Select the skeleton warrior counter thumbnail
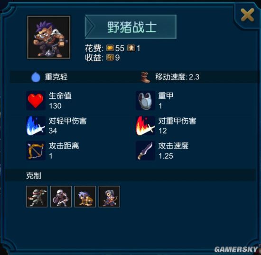 (61, 197)
